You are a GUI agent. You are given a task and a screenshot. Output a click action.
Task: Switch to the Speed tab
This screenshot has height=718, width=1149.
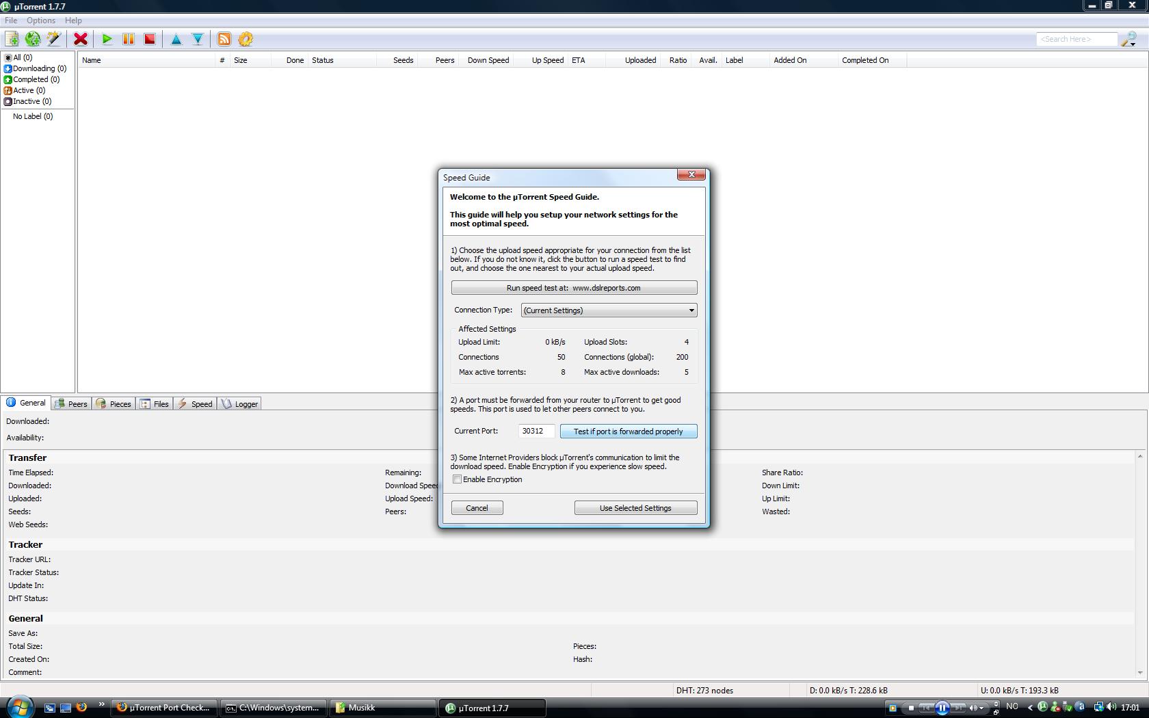pos(195,404)
